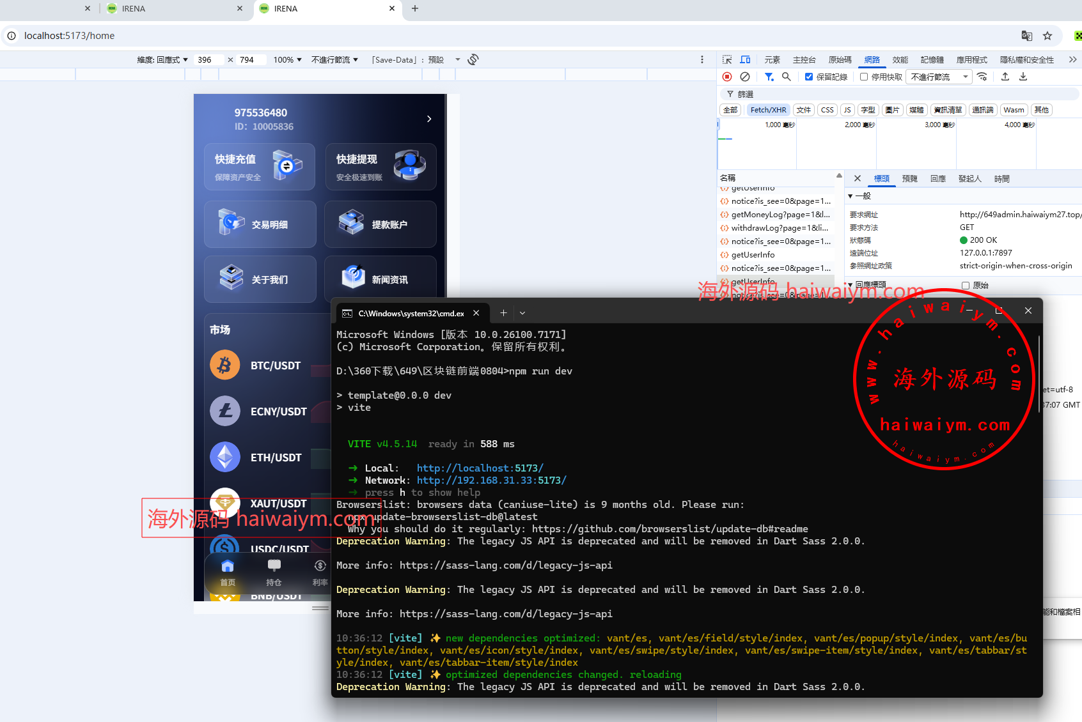Stop recording network log
Image resolution: width=1082 pixels, height=722 pixels.
[727, 77]
